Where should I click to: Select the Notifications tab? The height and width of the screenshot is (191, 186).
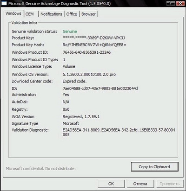click(51, 14)
